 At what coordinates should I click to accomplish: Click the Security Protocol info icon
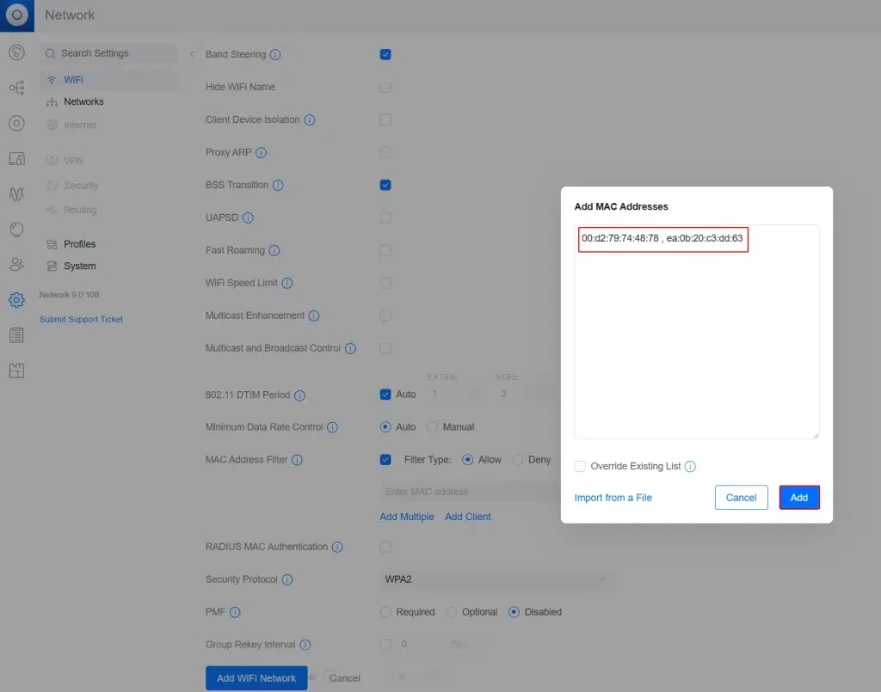point(287,579)
